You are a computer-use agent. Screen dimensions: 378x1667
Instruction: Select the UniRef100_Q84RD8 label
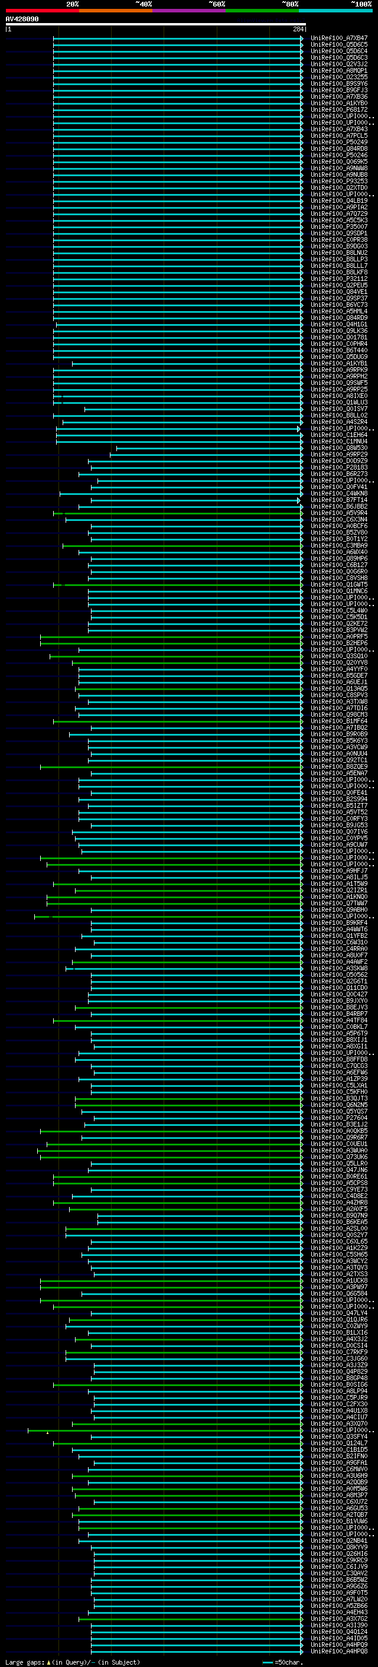click(x=338, y=149)
